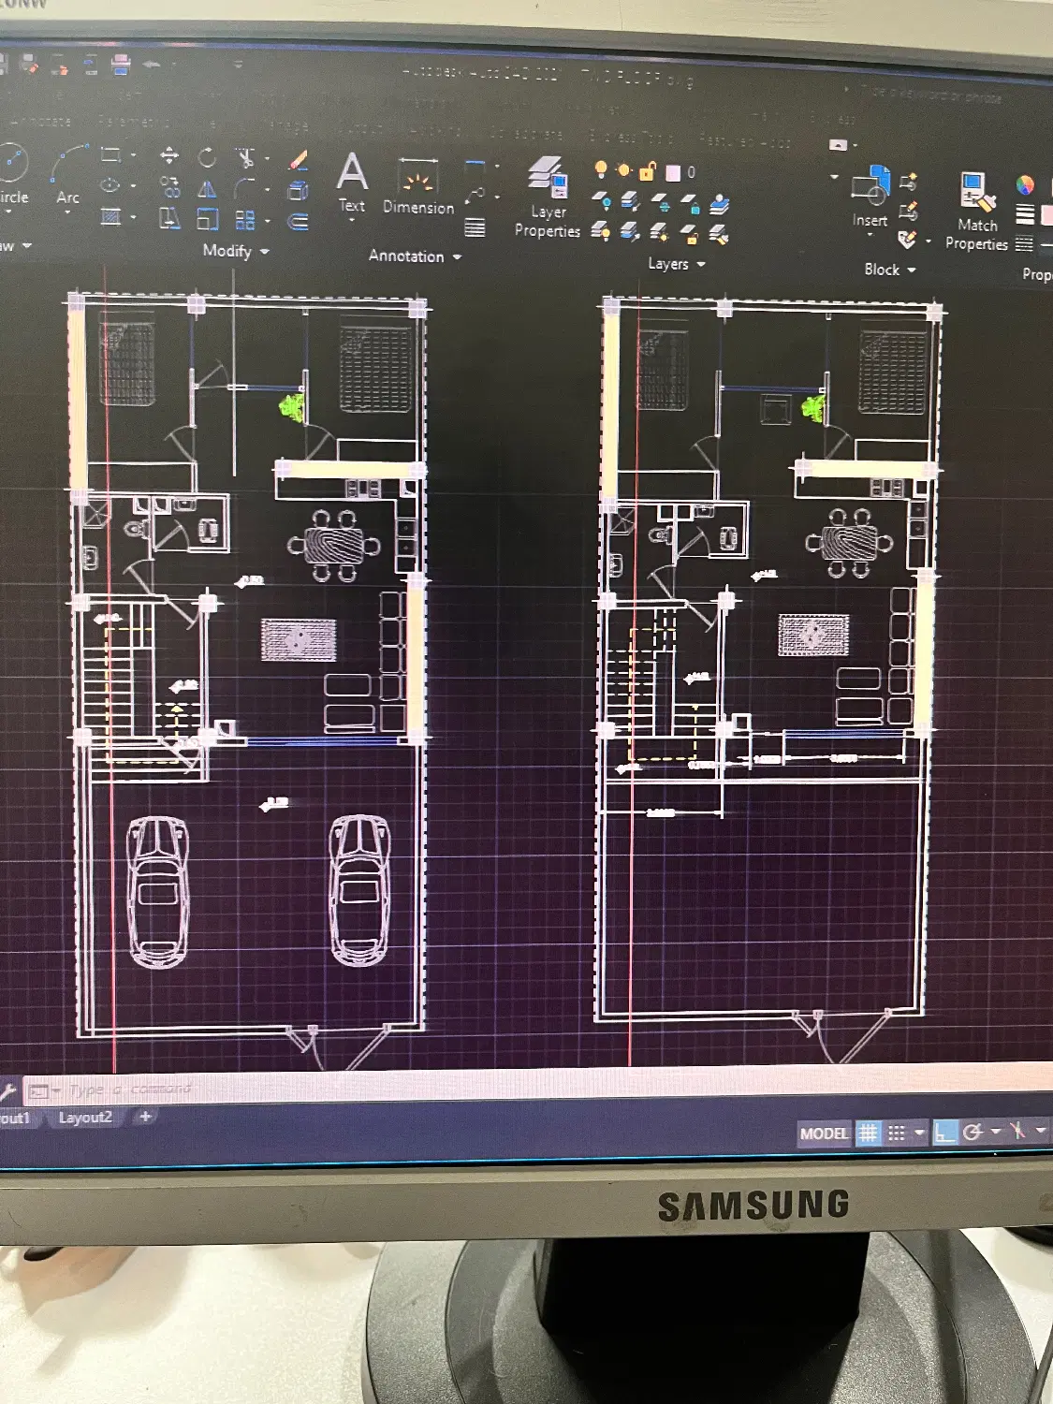
Task: Switch to the Layout2 tab
Action: [x=85, y=1118]
